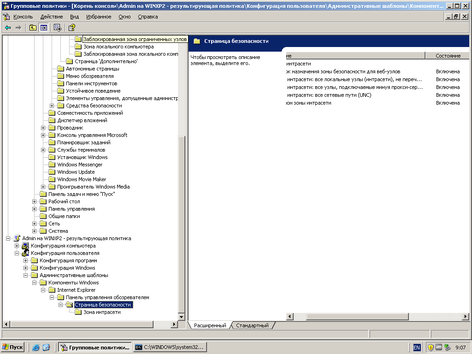Click the folder icon of Зона интрасети
This screenshot has height=354, width=472.
tap(78, 312)
